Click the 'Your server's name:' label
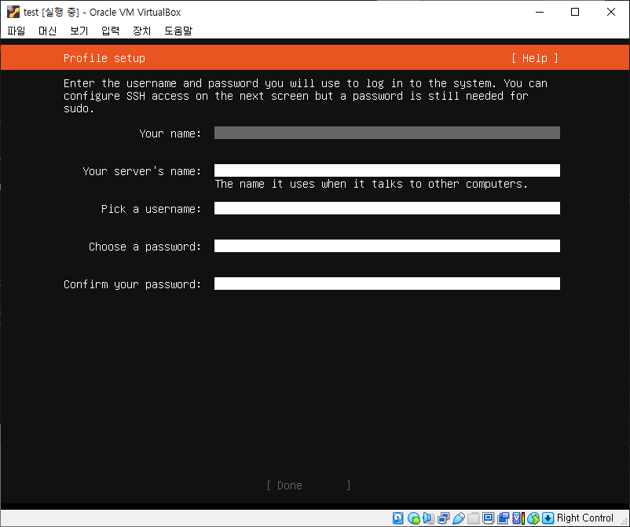The width and height of the screenshot is (630, 527). pyautogui.click(x=142, y=171)
